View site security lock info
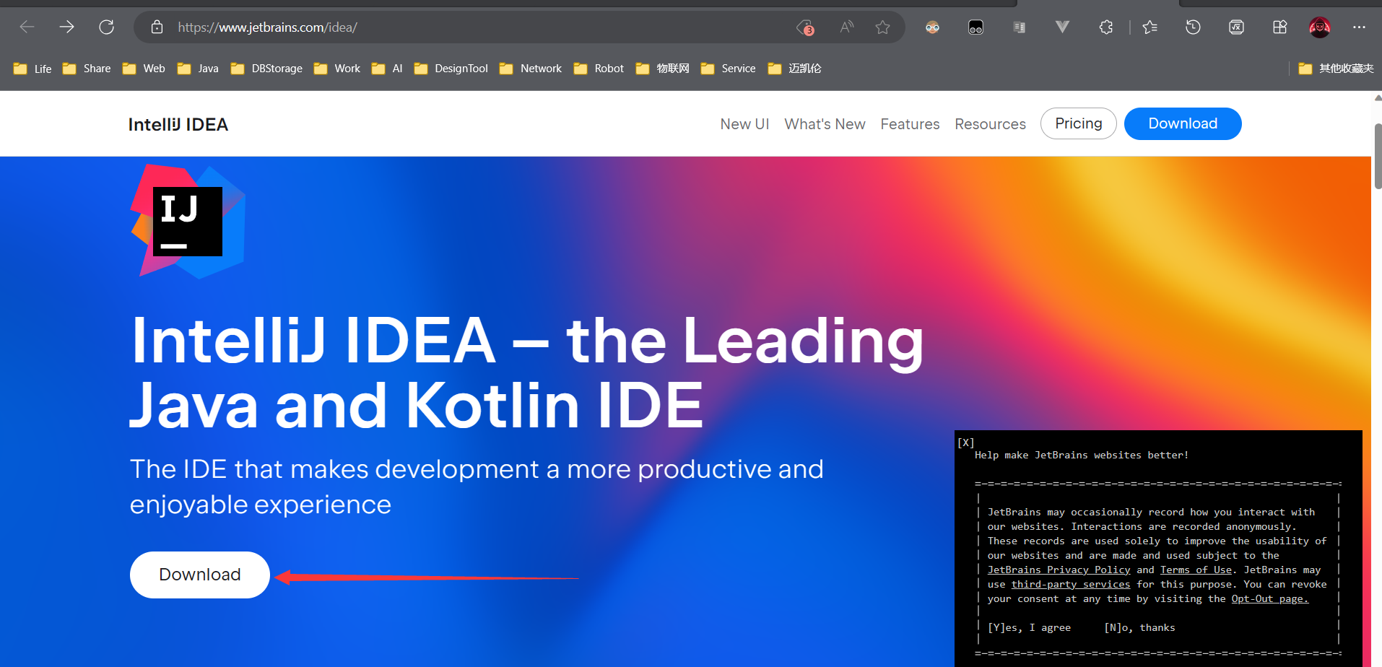 (157, 27)
